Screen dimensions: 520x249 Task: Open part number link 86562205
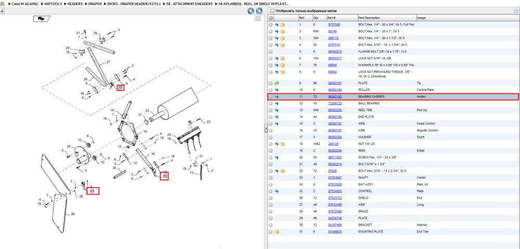coord(335,110)
